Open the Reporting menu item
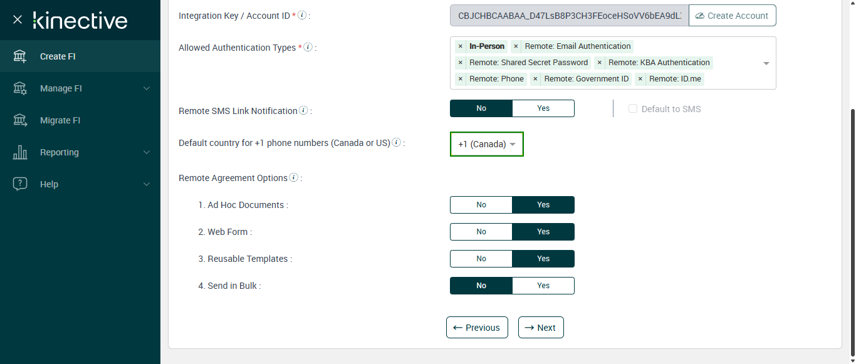The width and height of the screenshot is (856, 364). point(60,152)
